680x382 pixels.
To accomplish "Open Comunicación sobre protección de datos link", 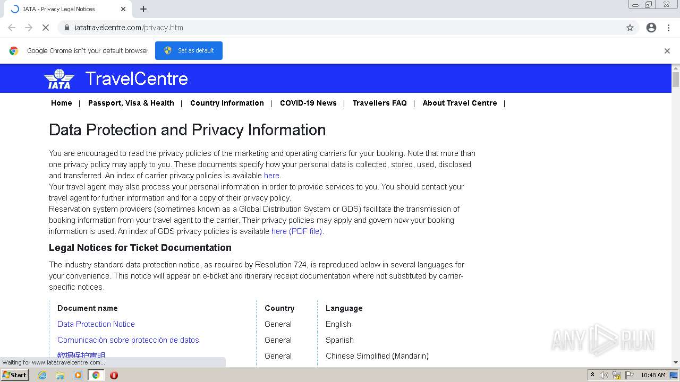I will (x=128, y=340).
